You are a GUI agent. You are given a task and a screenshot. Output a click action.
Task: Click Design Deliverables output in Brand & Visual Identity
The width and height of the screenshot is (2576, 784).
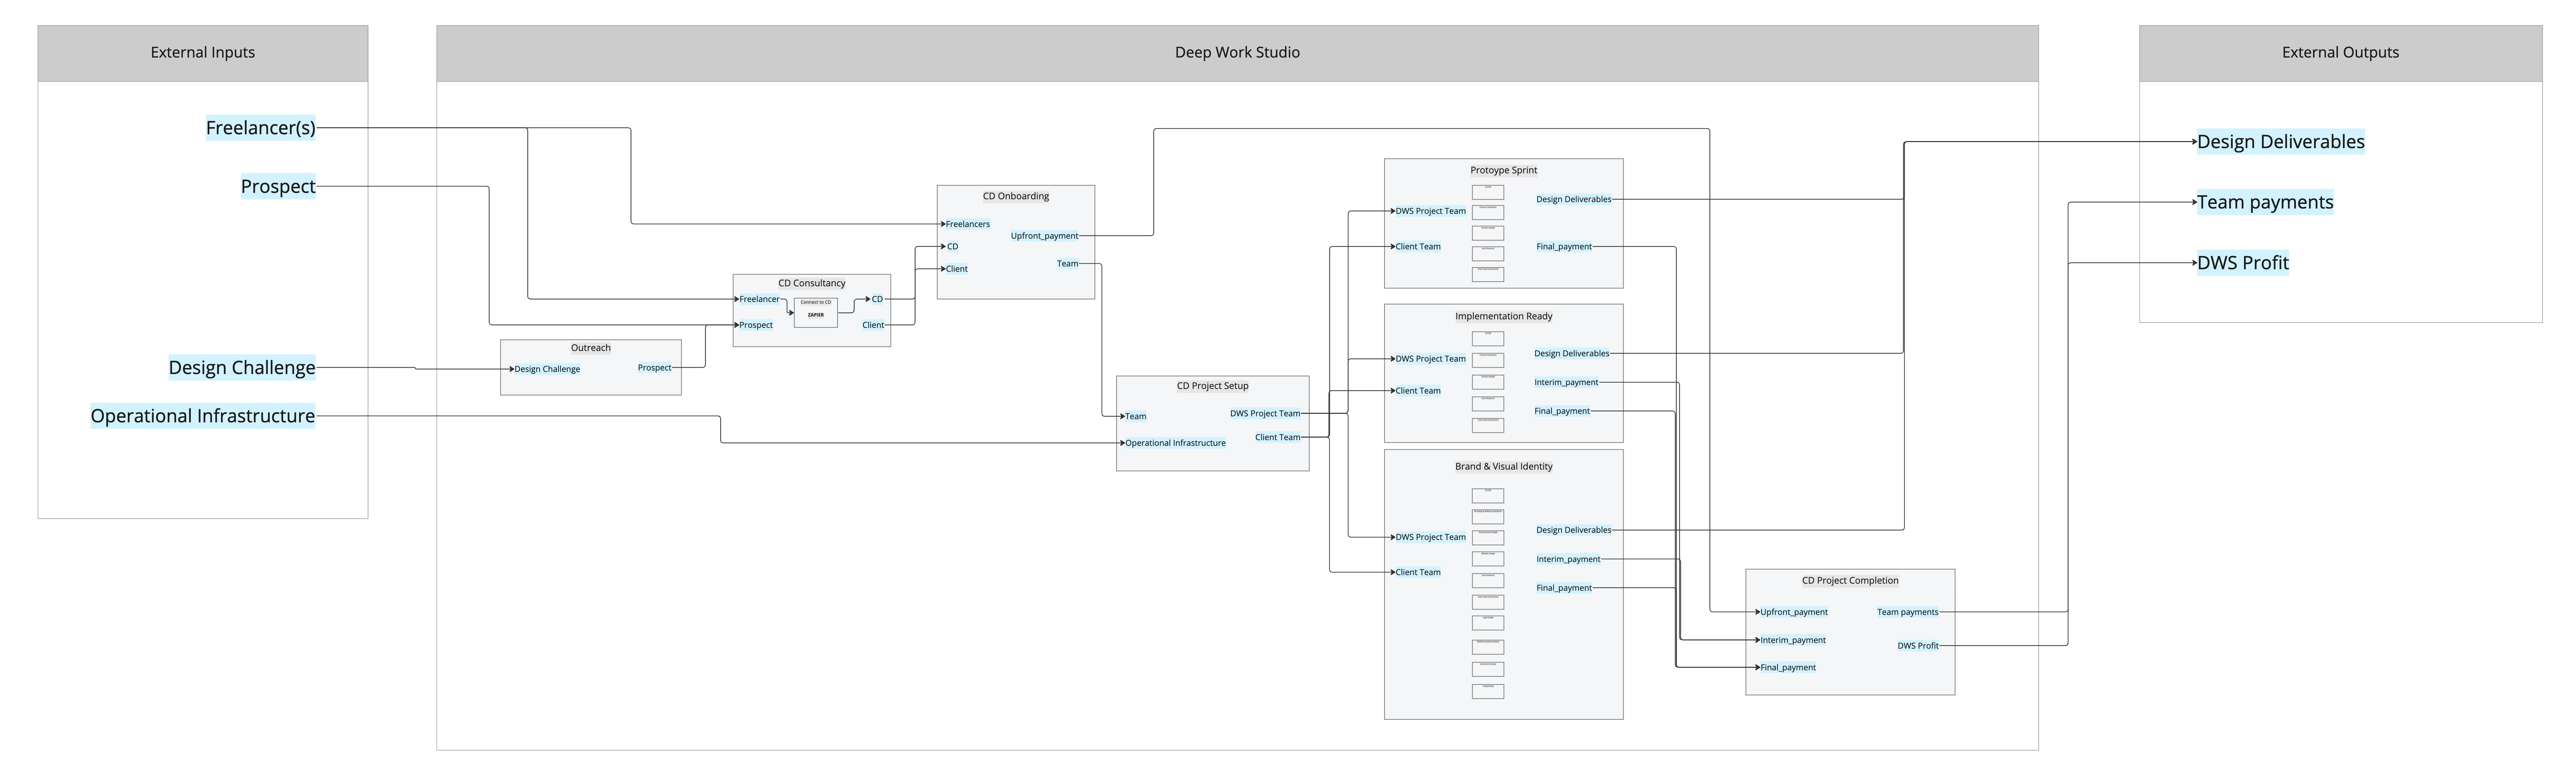tap(1574, 530)
